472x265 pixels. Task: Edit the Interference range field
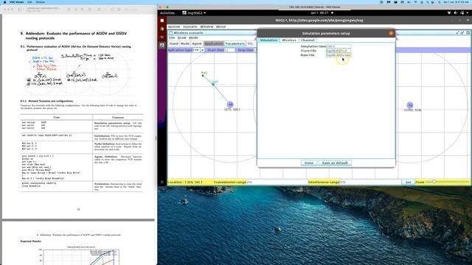click(370, 182)
